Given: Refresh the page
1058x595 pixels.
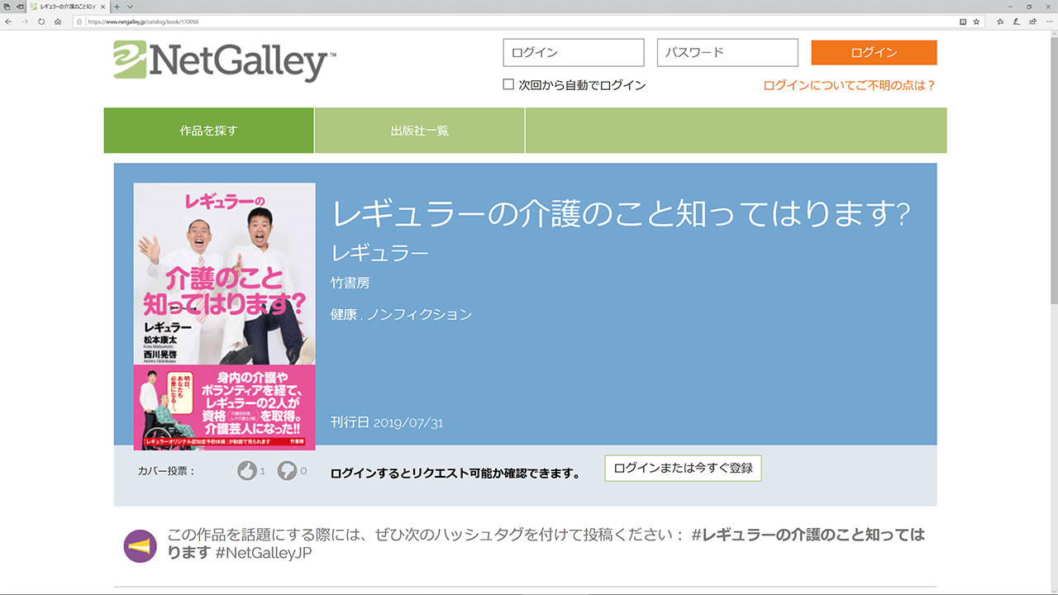Looking at the screenshot, I should [x=41, y=21].
